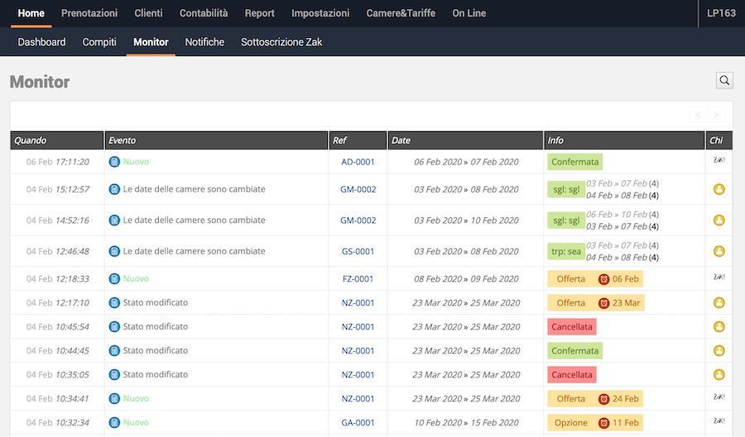Click user avatar icon in 15:12:57 row

719,189
